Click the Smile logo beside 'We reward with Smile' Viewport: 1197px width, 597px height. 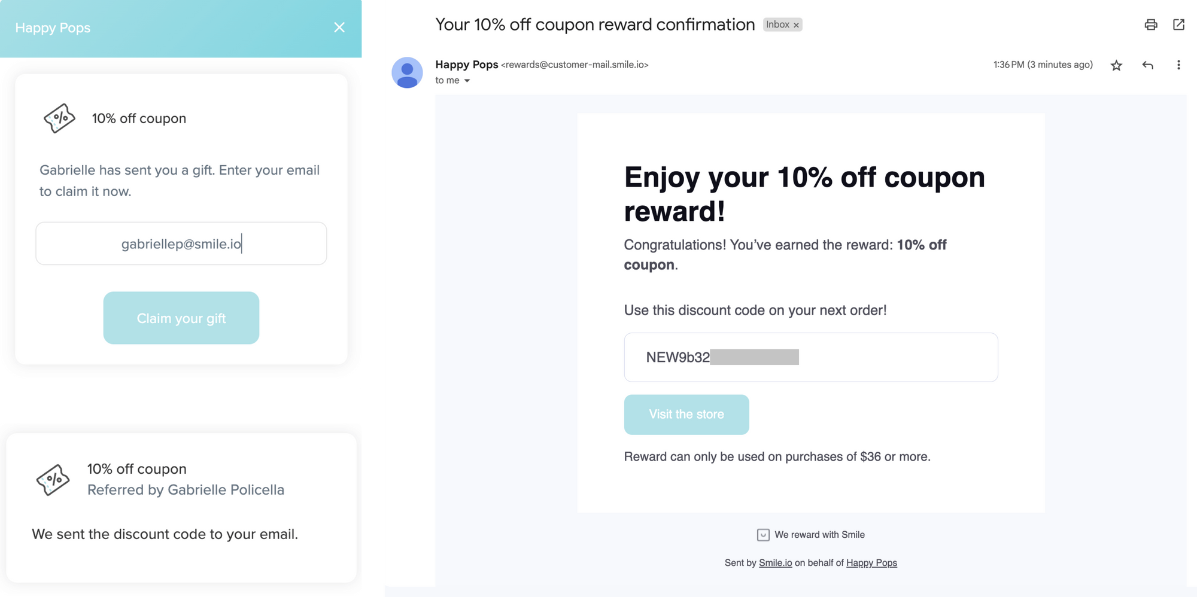point(762,534)
